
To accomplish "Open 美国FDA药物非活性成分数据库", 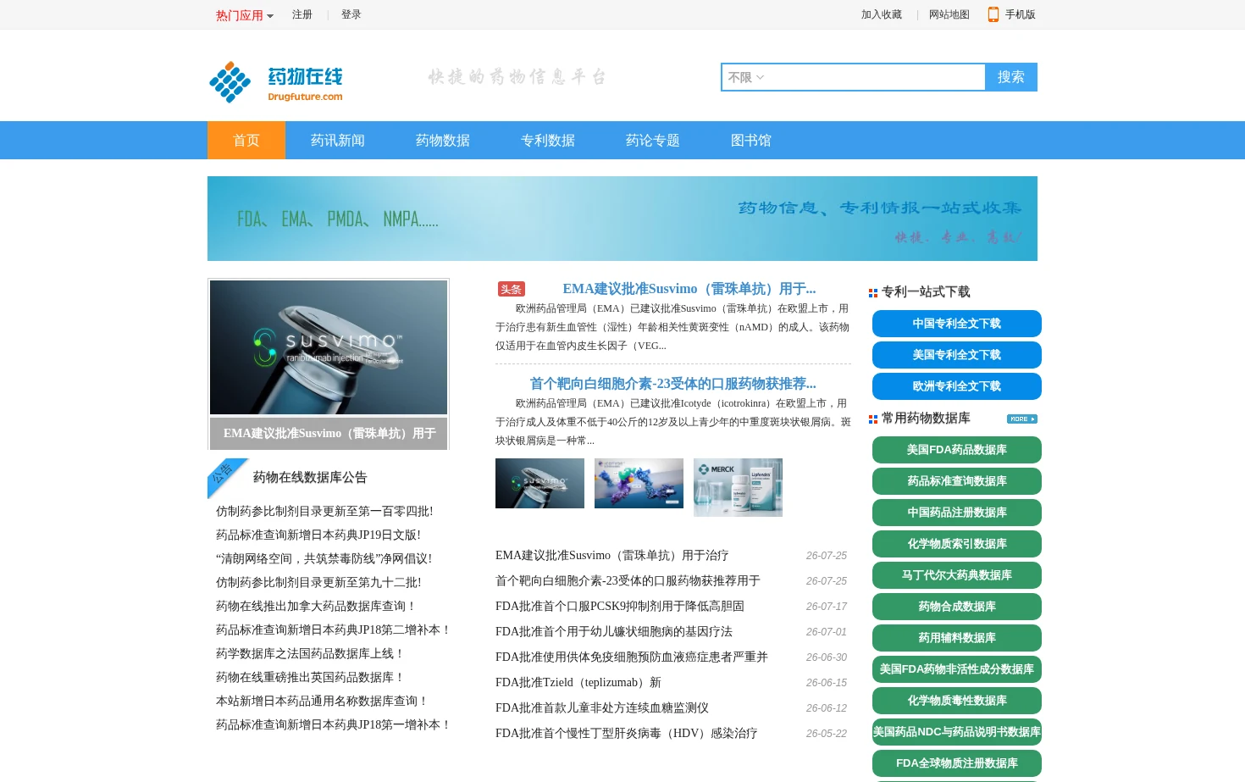I will 957,669.
